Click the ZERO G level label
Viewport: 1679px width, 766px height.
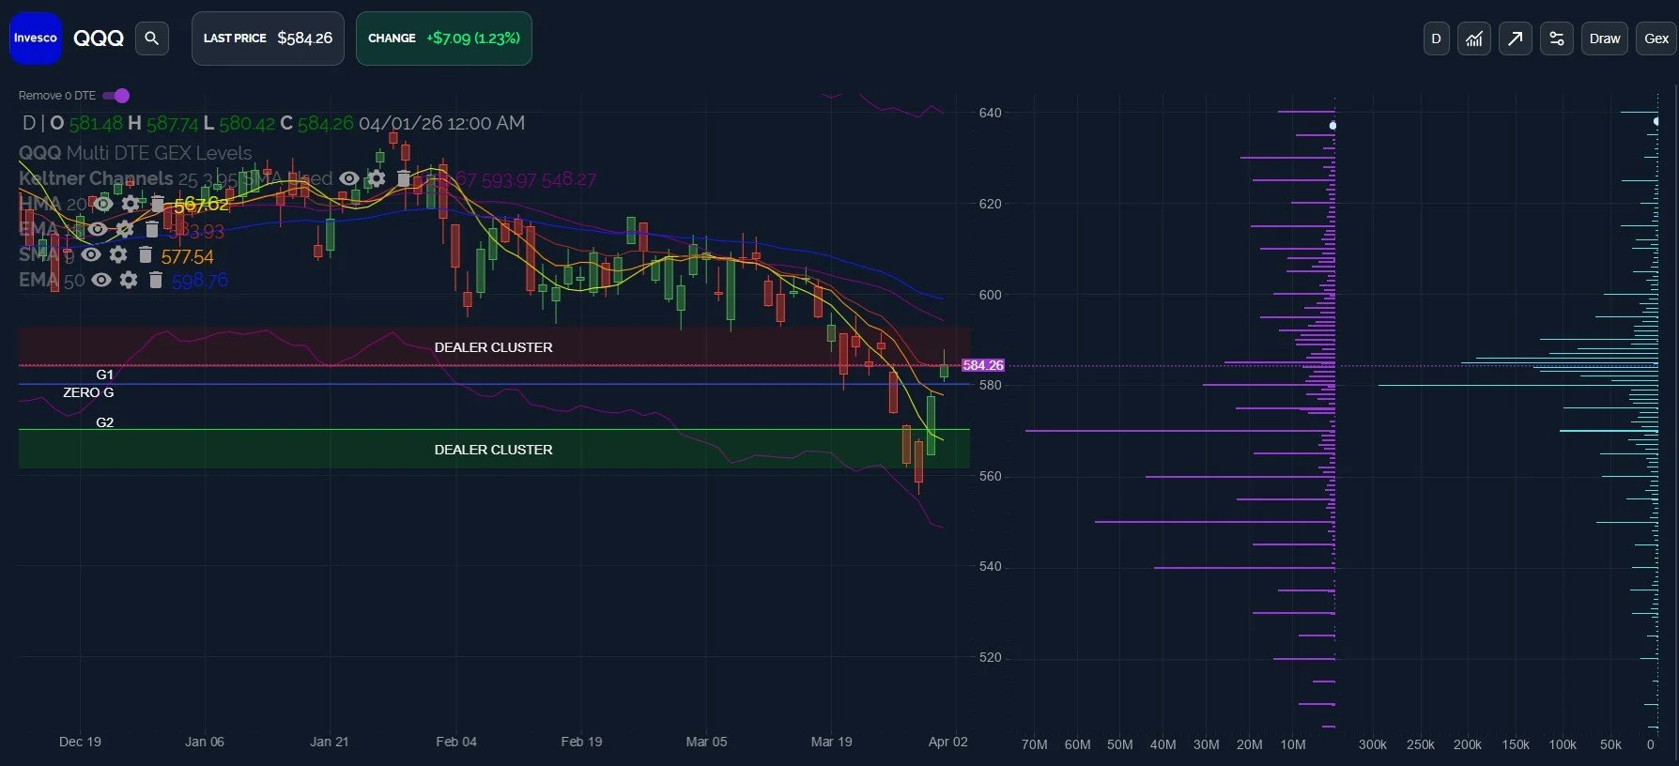[88, 392]
